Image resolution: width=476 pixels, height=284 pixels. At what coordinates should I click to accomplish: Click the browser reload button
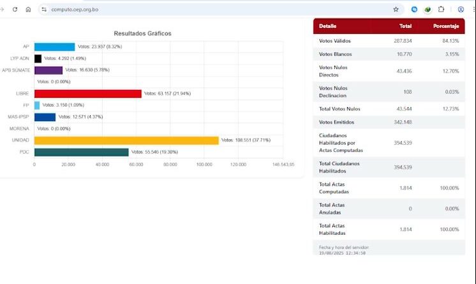point(15,10)
